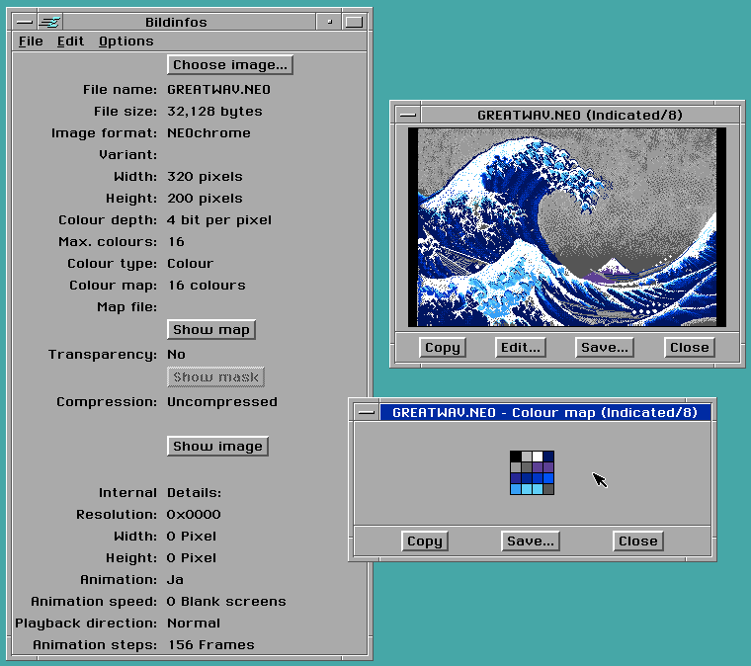Close the GREATWAV.NEO image window

coord(689,348)
